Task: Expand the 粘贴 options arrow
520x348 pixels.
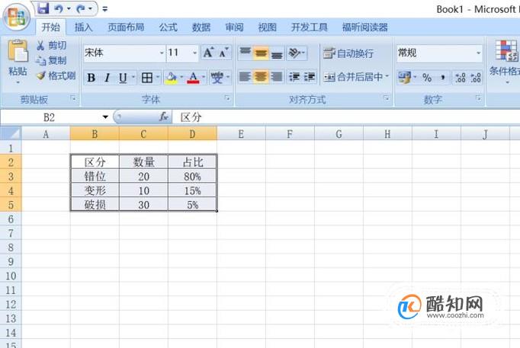Action: click(x=18, y=82)
